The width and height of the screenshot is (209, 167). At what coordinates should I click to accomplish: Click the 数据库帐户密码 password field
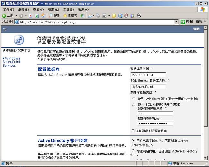point(155,123)
